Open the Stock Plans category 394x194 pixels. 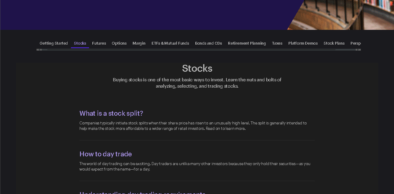[x=334, y=43]
